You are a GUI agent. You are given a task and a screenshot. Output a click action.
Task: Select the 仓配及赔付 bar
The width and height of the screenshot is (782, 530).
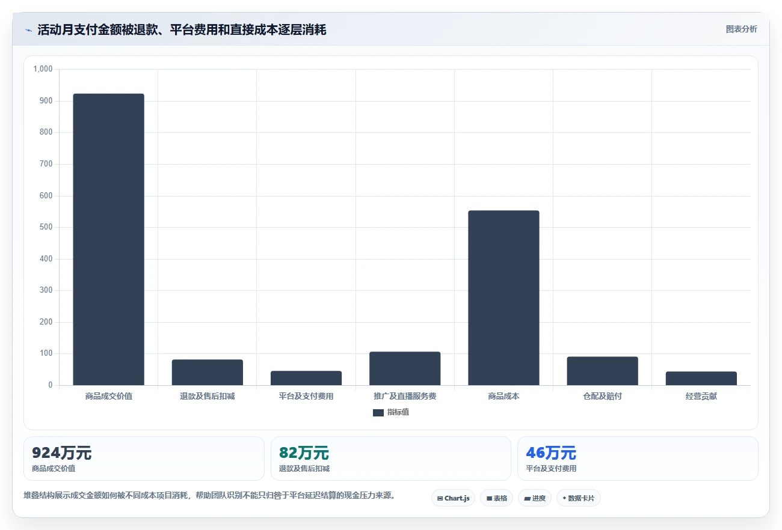(x=602, y=371)
